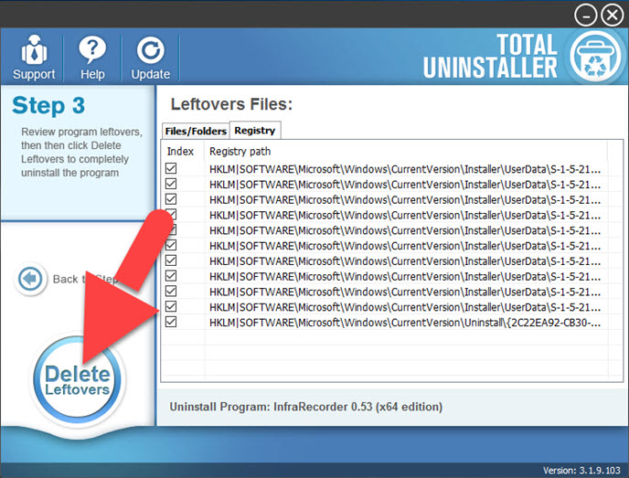Select the first Installer\UserData registry path row

coord(404,169)
